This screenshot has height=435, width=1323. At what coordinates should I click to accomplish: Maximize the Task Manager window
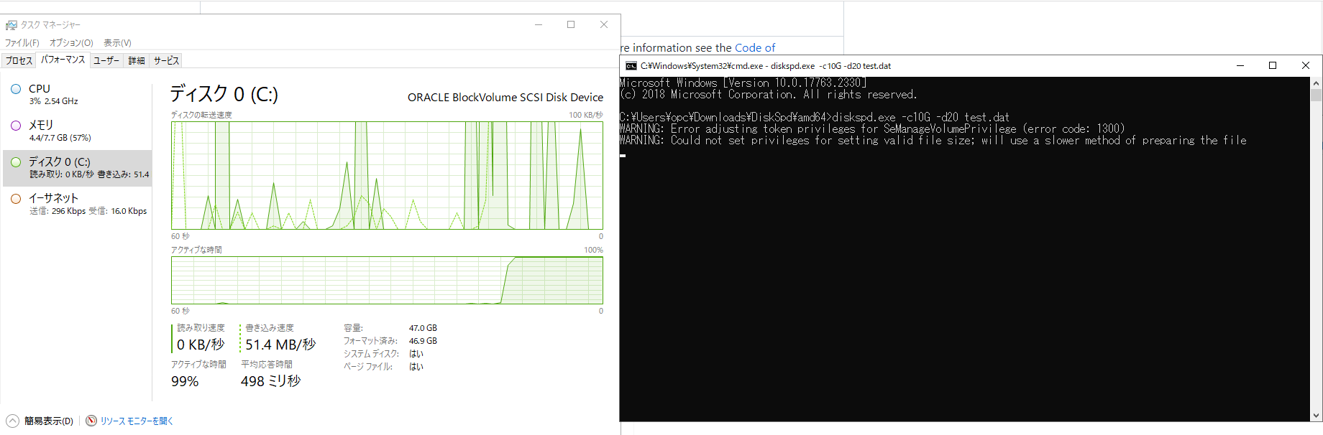[571, 24]
